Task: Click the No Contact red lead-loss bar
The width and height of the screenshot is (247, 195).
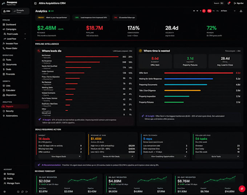Action: click(x=92, y=56)
